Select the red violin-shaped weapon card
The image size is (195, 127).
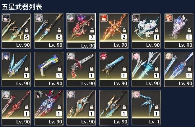(x=81, y=31)
